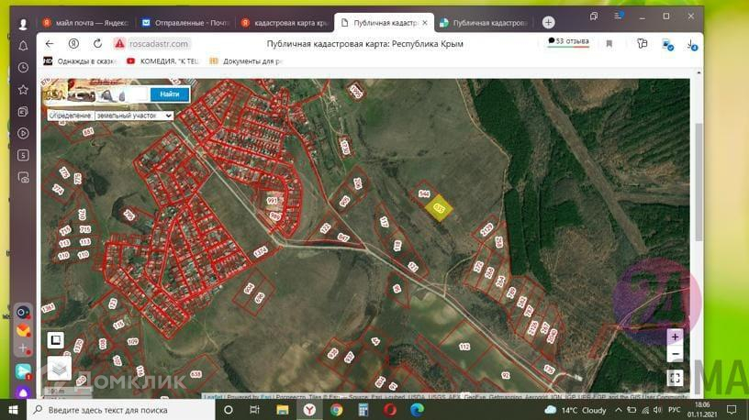749x420 pixels.
Task: Open map layers selector
Action: 60,369
